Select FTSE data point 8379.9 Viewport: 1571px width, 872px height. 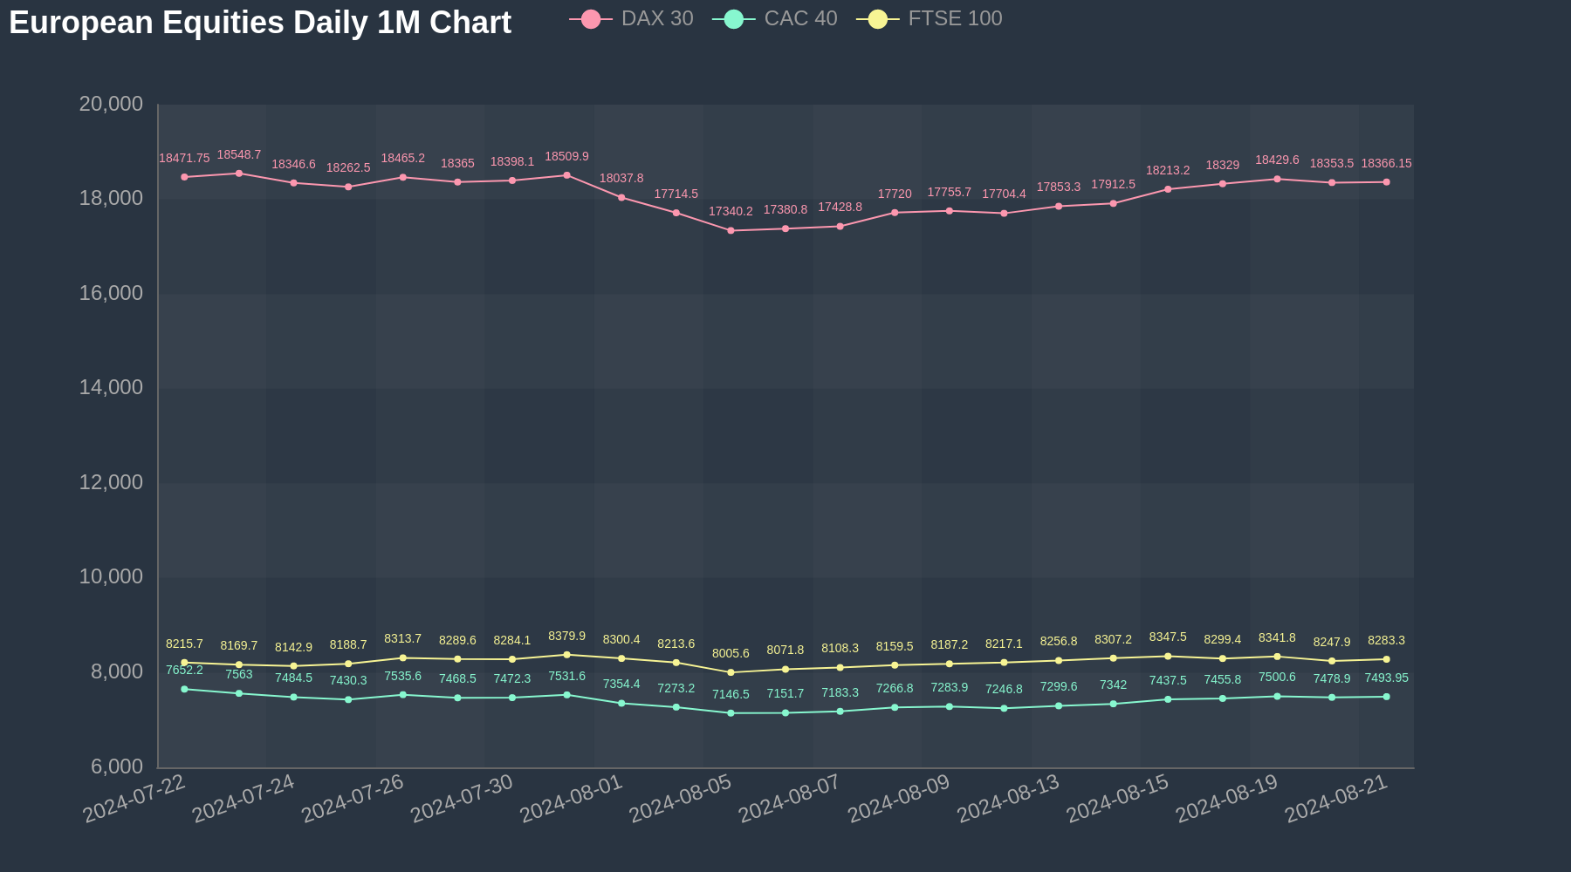tap(567, 655)
